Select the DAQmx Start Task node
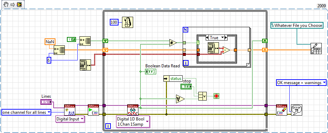The height and width of the screenshot is (133, 328). 93,110
